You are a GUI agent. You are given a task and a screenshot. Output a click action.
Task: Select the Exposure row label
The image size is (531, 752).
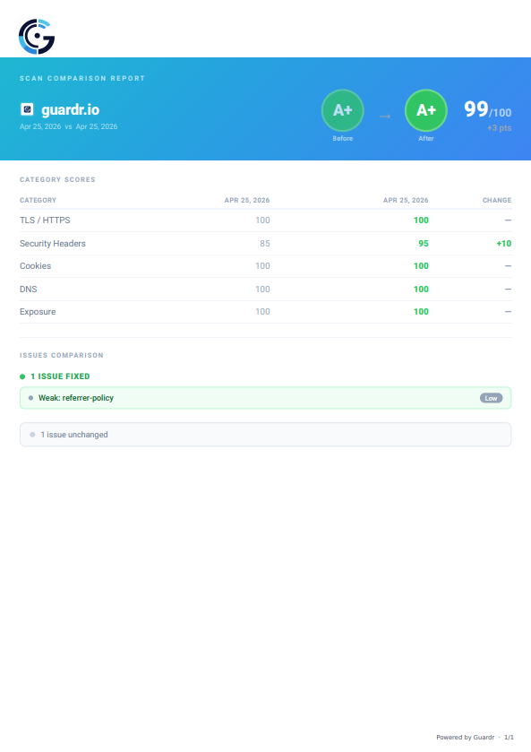38,312
